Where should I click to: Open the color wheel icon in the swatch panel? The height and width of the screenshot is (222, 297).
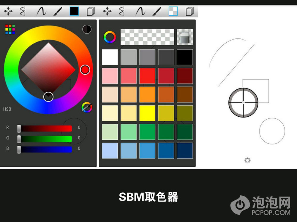110,37
